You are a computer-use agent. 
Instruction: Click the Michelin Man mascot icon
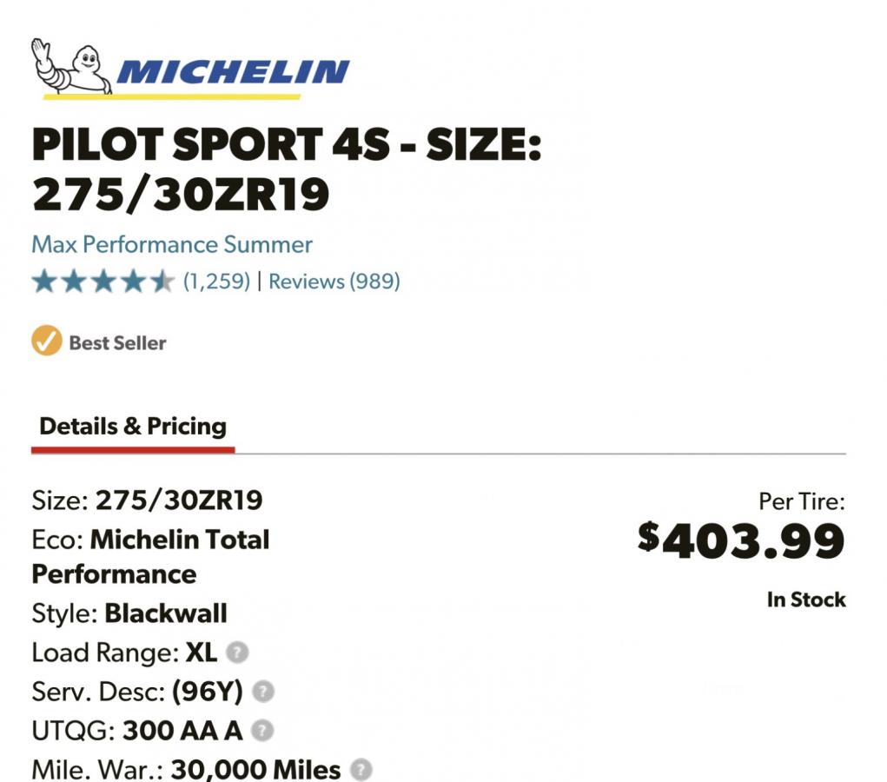click(x=71, y=66)
